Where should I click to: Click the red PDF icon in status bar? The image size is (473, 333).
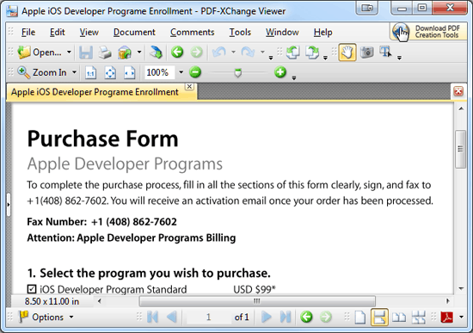pyautogui.click(x=446, y=317)
